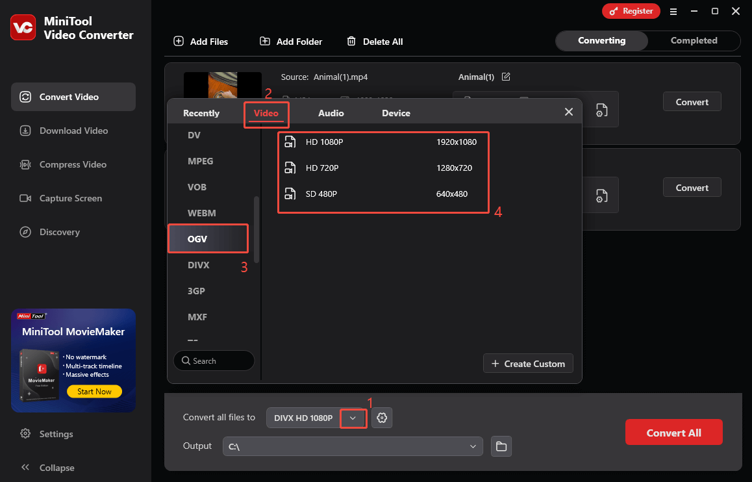Select the Convert Video sidebar icon
This screenshot has width=752, height=482.
click(x=25, y=96)
